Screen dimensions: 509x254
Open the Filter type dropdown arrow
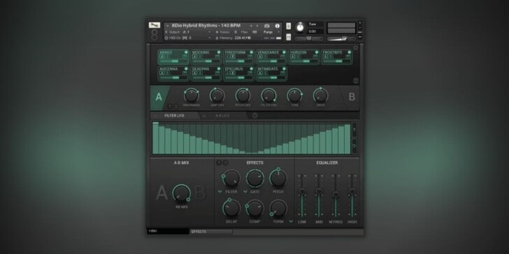point(220,191)
